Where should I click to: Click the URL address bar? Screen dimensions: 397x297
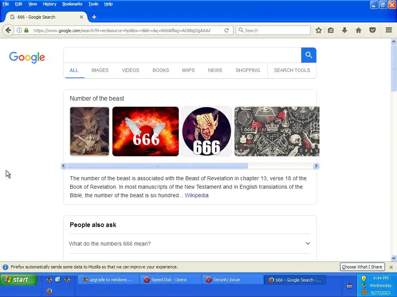[x=121, y=30]
